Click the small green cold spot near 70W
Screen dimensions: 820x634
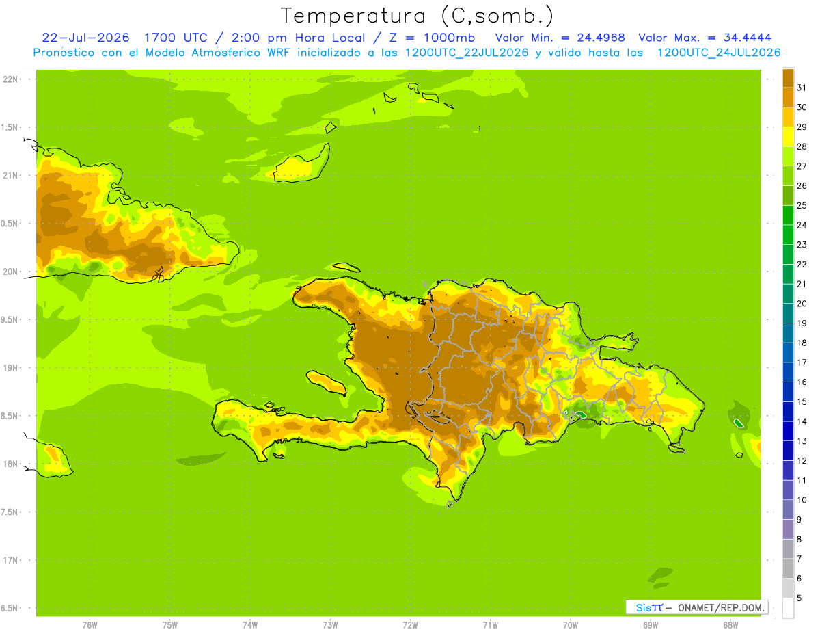click(x=581, y=414)
